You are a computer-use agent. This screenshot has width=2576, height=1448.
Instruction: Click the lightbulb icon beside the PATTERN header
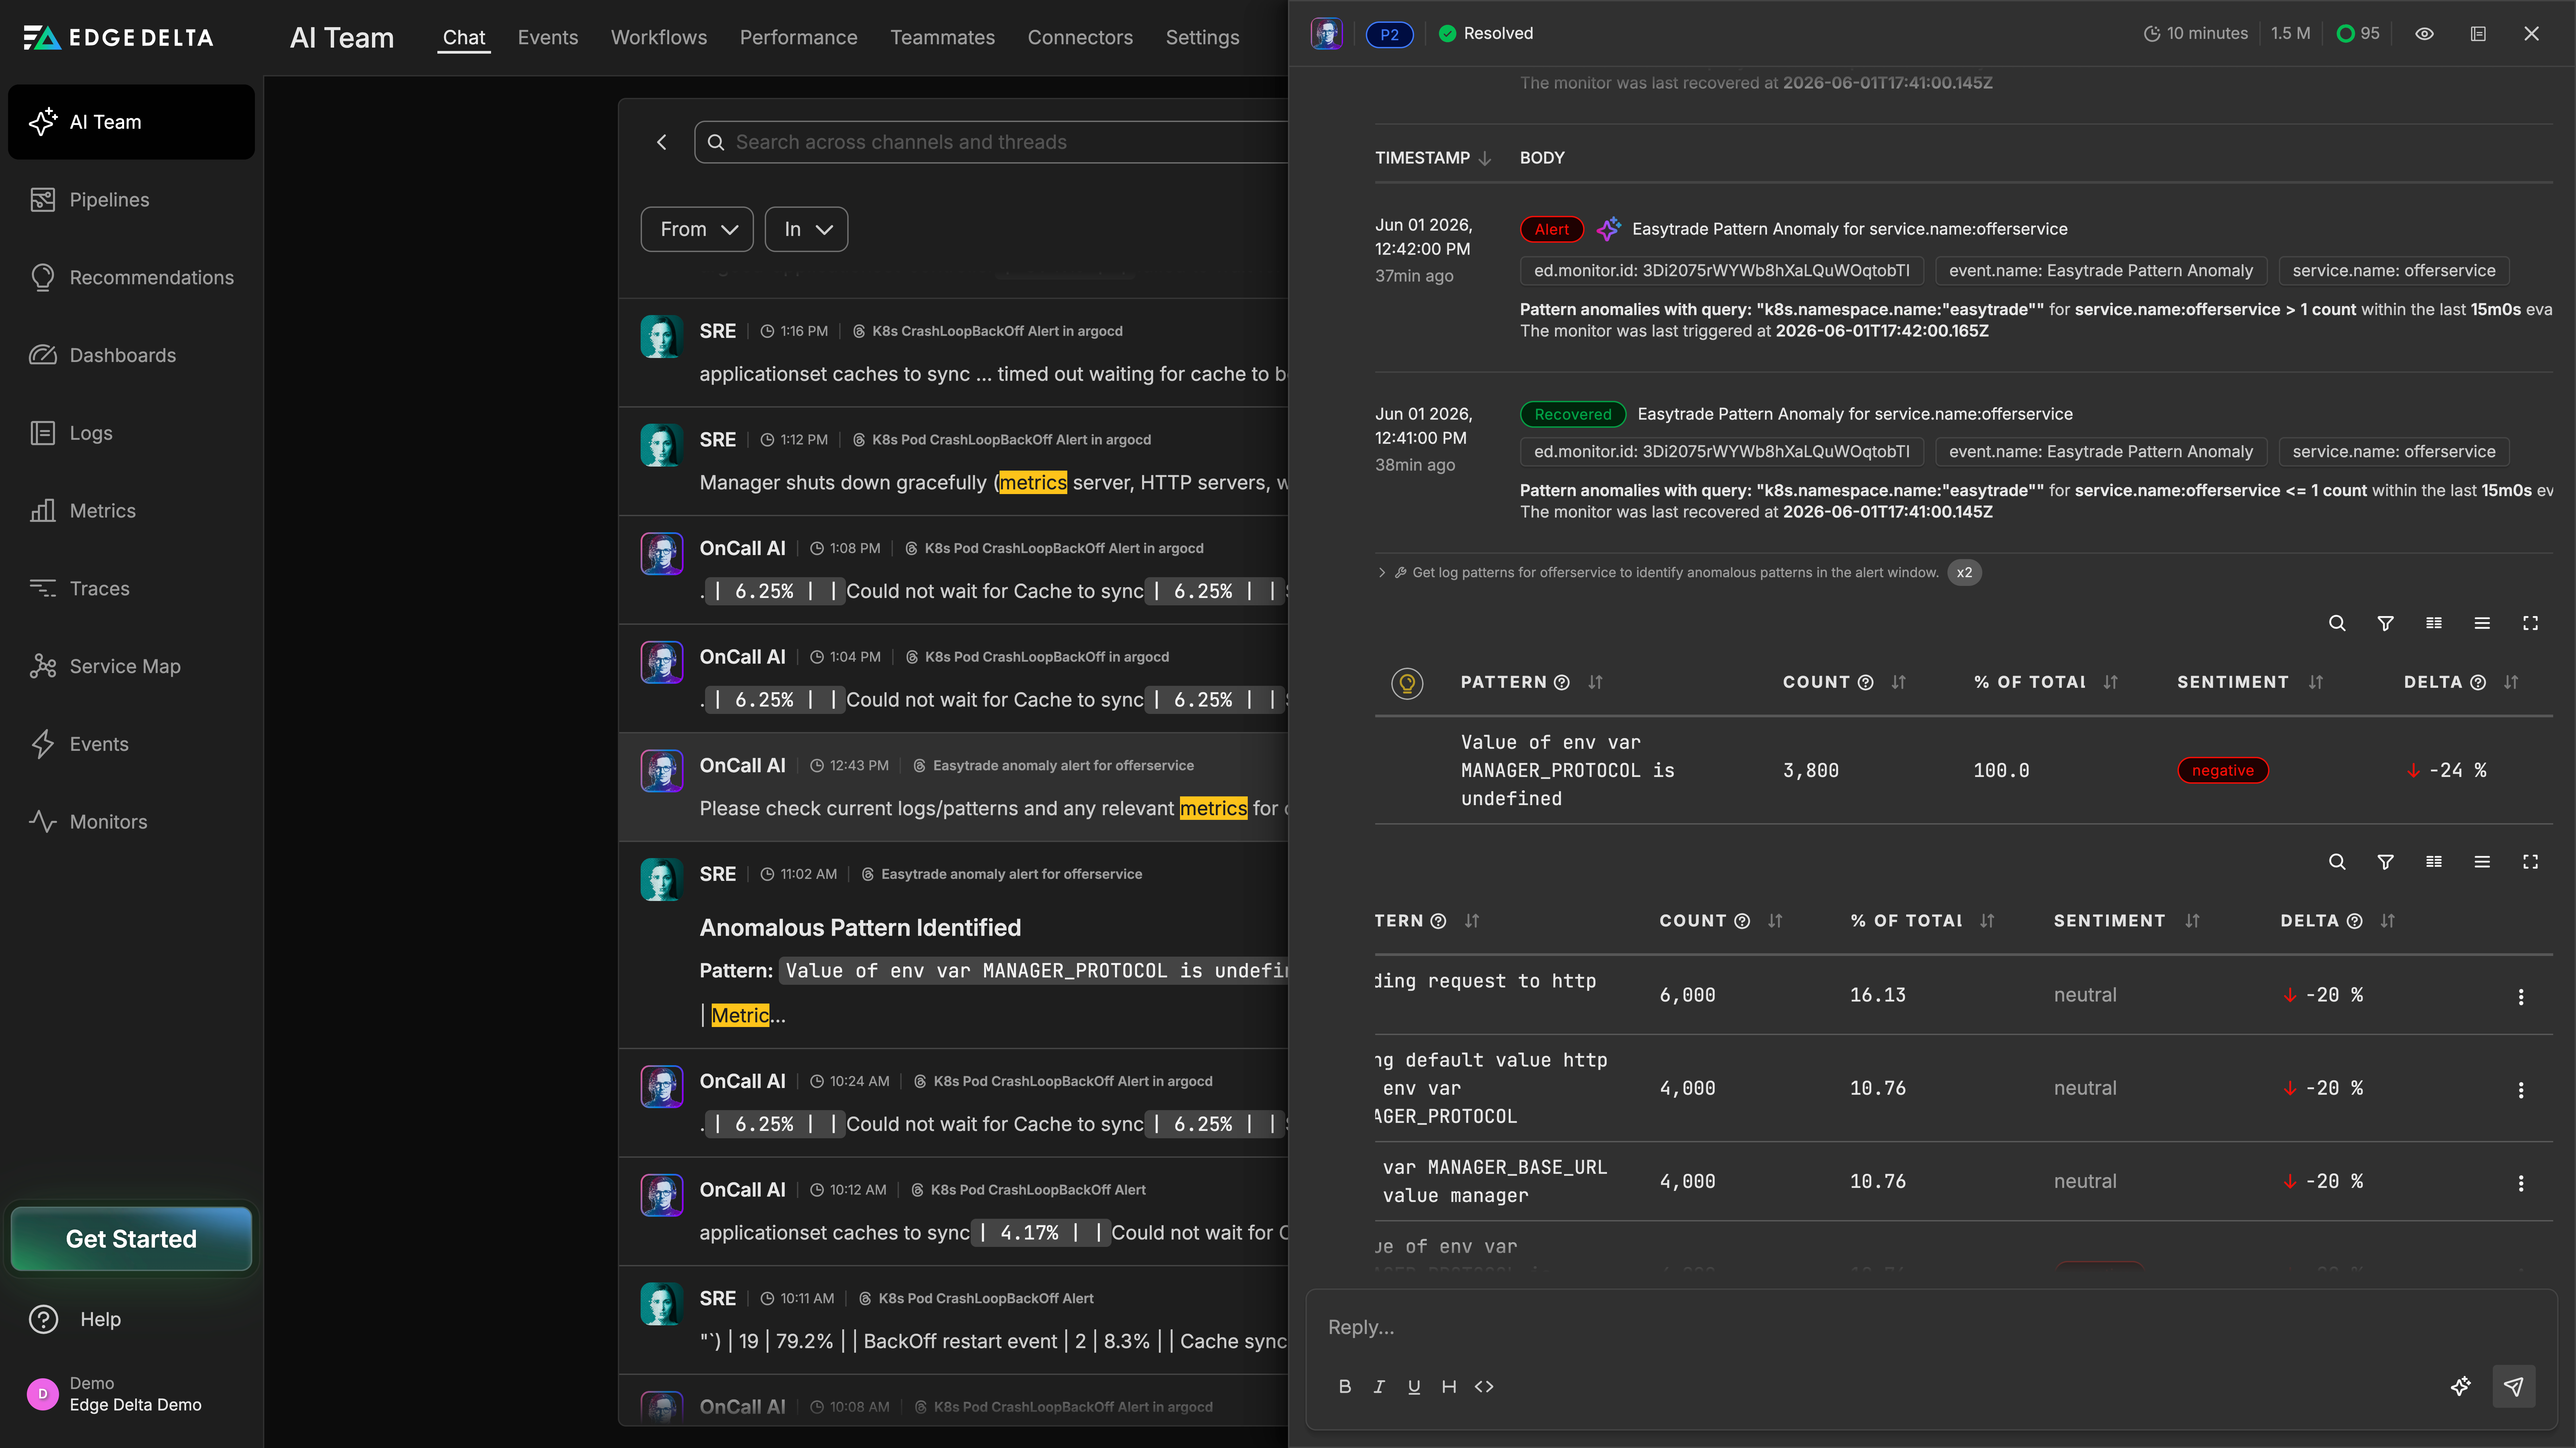1407,683
